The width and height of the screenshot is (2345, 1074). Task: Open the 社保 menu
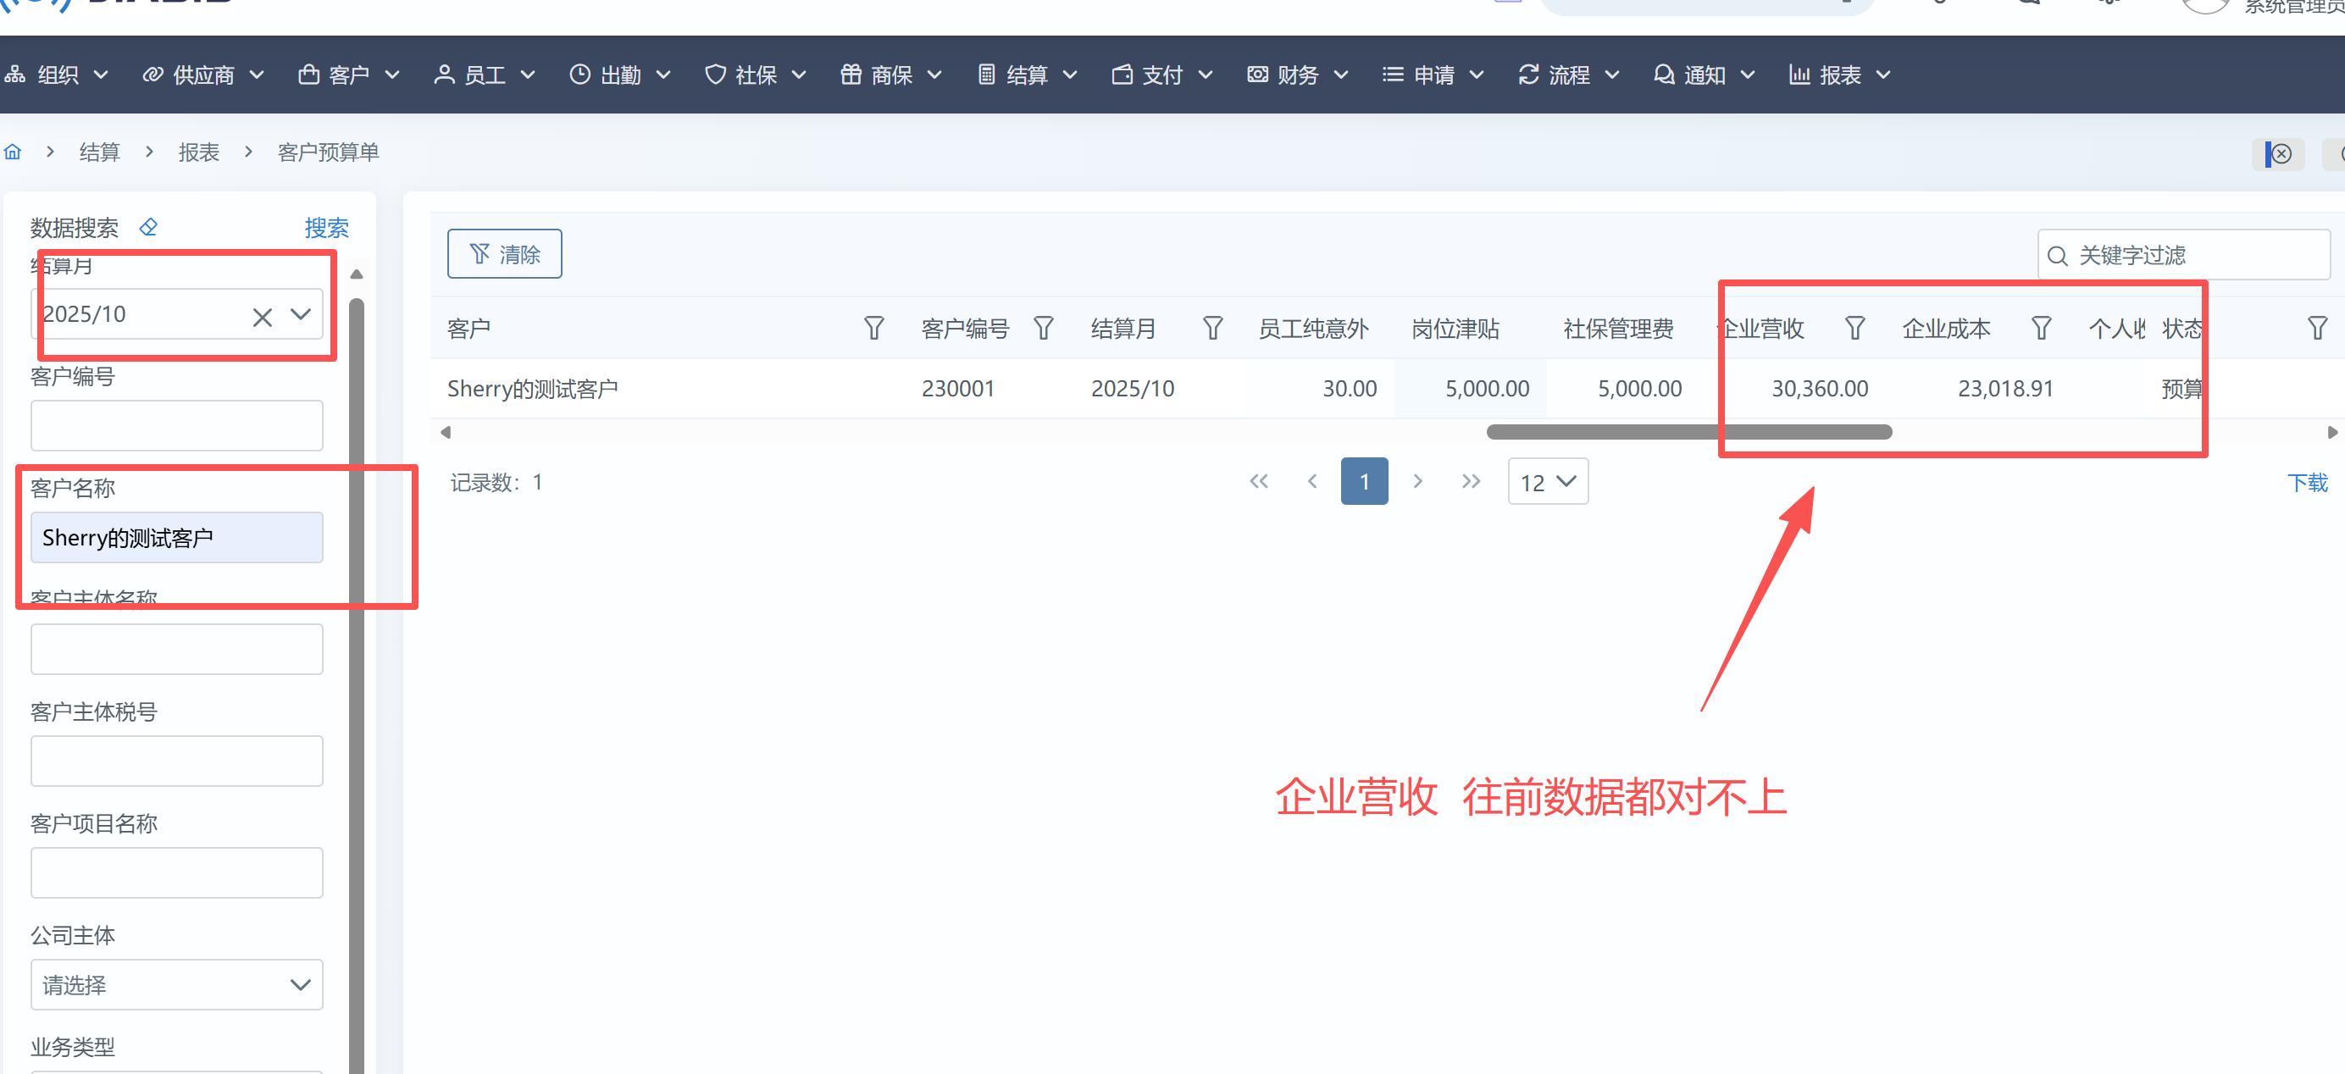755,75
